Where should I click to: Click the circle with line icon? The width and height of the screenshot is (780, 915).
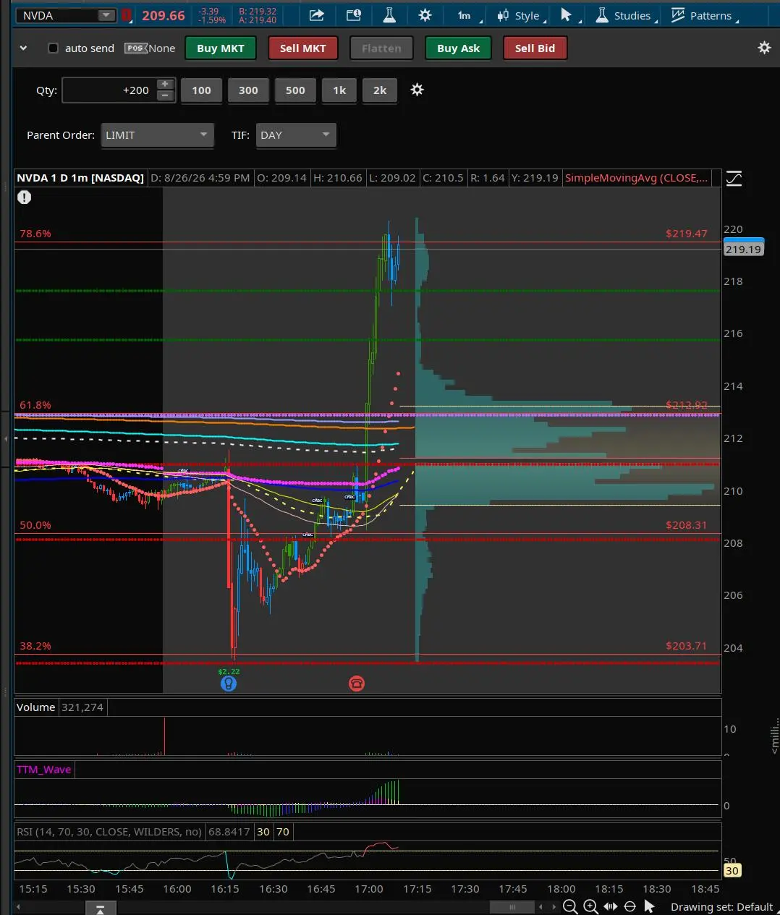tap(629, 907)
